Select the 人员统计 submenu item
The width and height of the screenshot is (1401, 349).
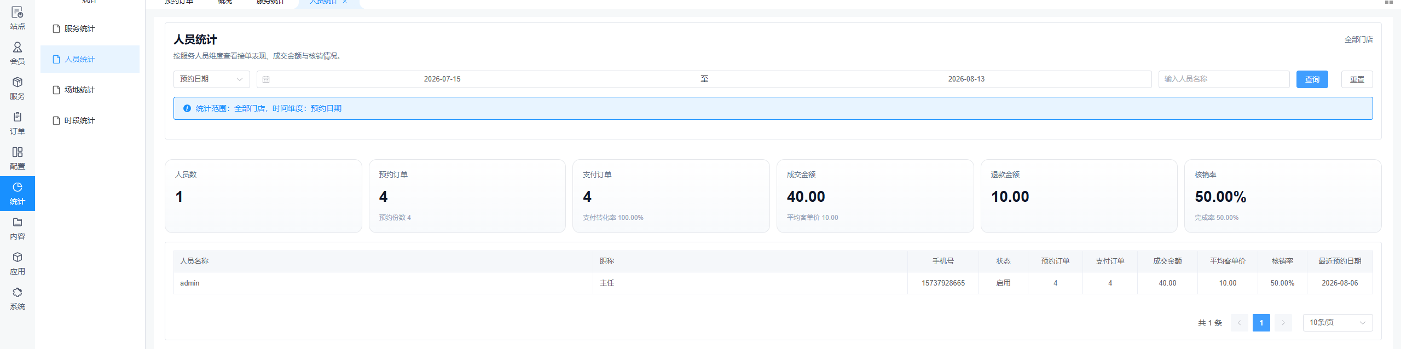click(x=90, y=59)
